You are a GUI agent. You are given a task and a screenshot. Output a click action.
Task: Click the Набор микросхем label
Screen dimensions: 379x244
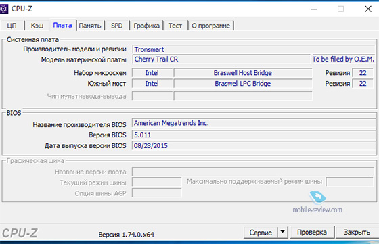100,73
